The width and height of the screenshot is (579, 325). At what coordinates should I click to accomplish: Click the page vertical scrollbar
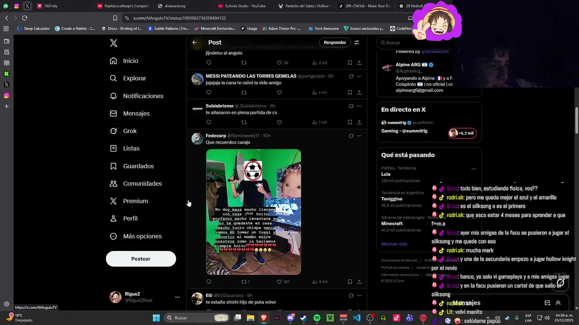(x=576, y=120)
